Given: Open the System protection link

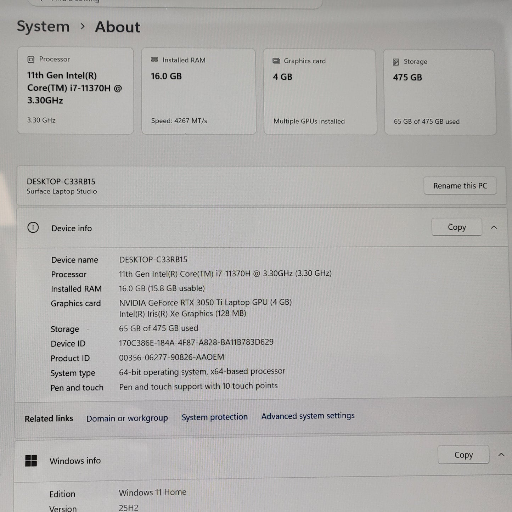Looking at the screenshot, I should [x=215, y=417].
